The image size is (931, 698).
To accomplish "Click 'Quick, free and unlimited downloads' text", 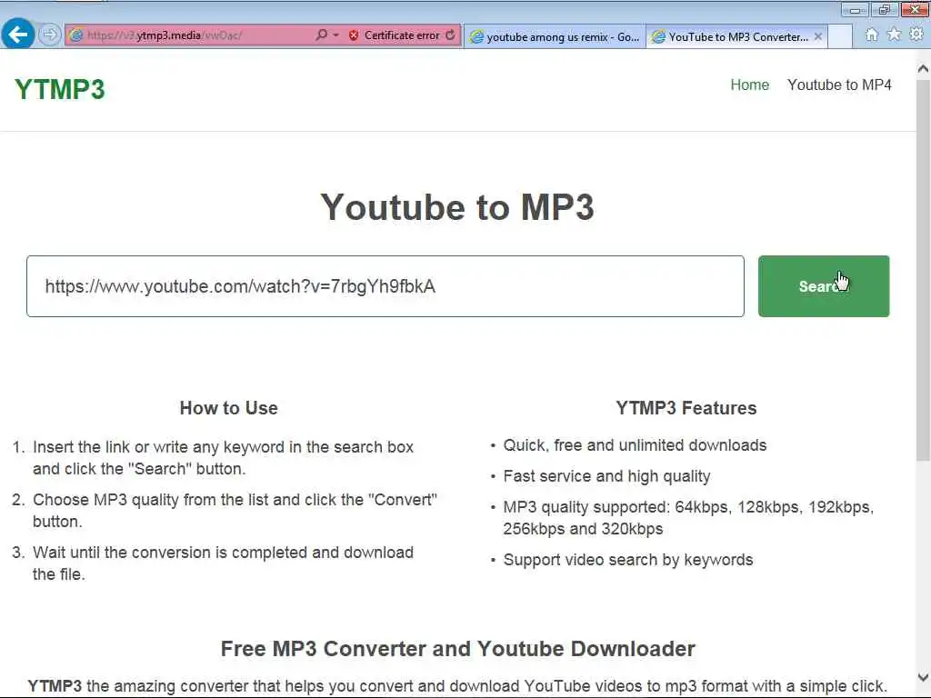I will (635, 445).
